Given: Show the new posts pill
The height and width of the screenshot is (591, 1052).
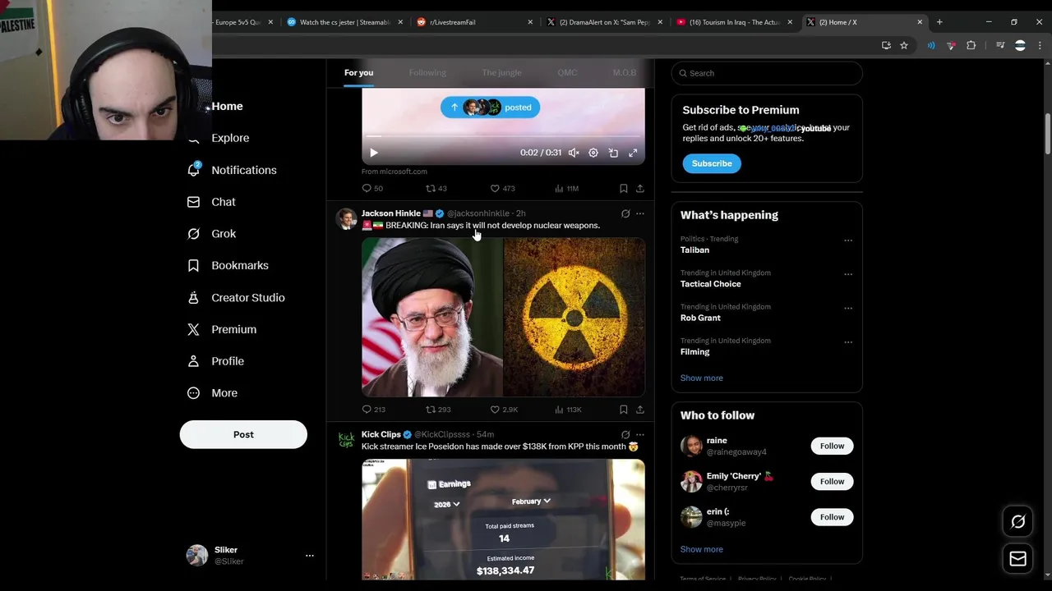Looking at the screenshot, I should 490,108.
